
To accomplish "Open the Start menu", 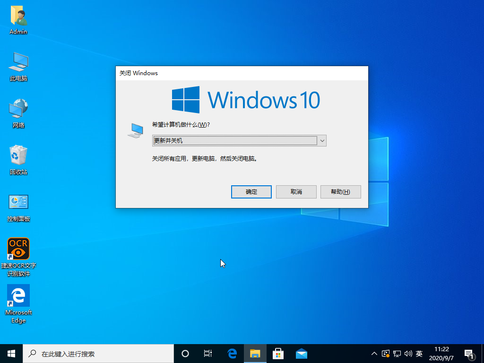I will pyautogui.click(x=10, y=353).
